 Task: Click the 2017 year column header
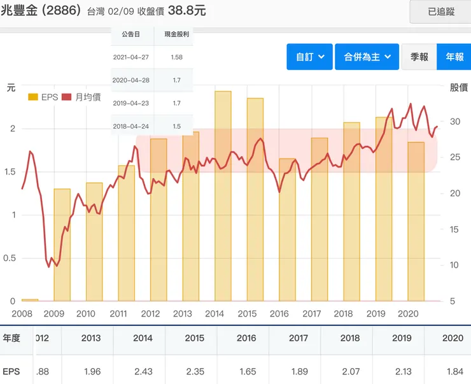pos(299,338)
